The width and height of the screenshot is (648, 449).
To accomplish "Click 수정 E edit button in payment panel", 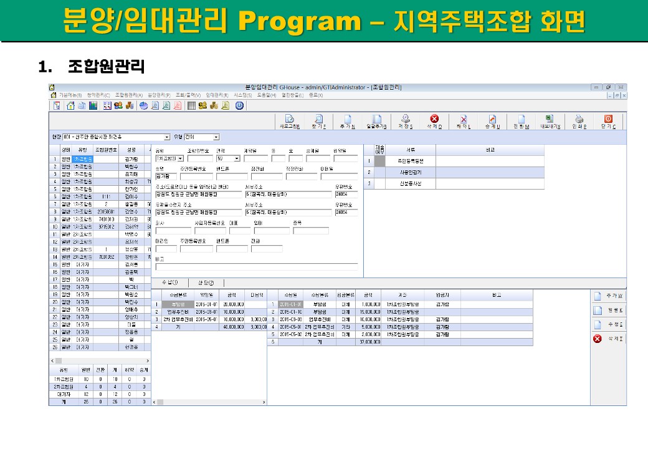I will tap(609, 324).
